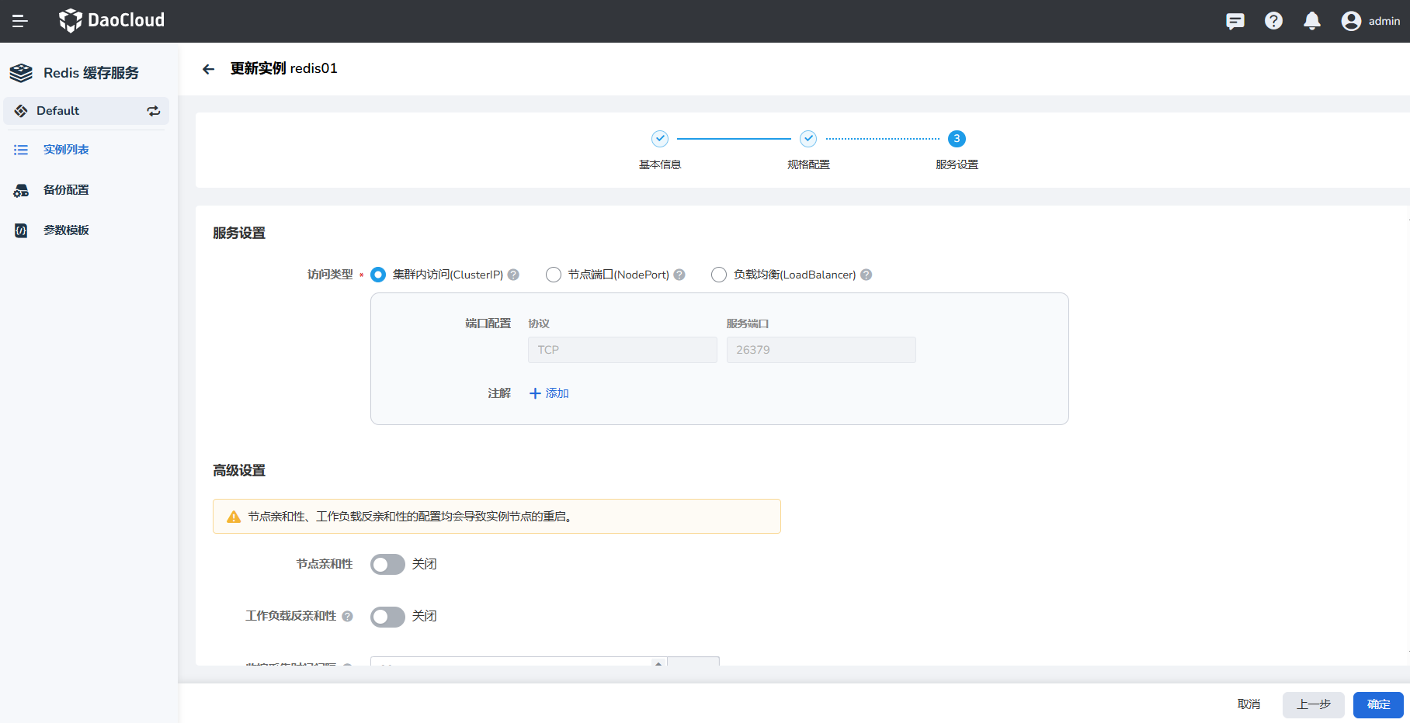Click the help icon beside 工作负载反亲和性
This screenshot has height=723, width=1410.
pyautogui.click(x=347, y=616)
